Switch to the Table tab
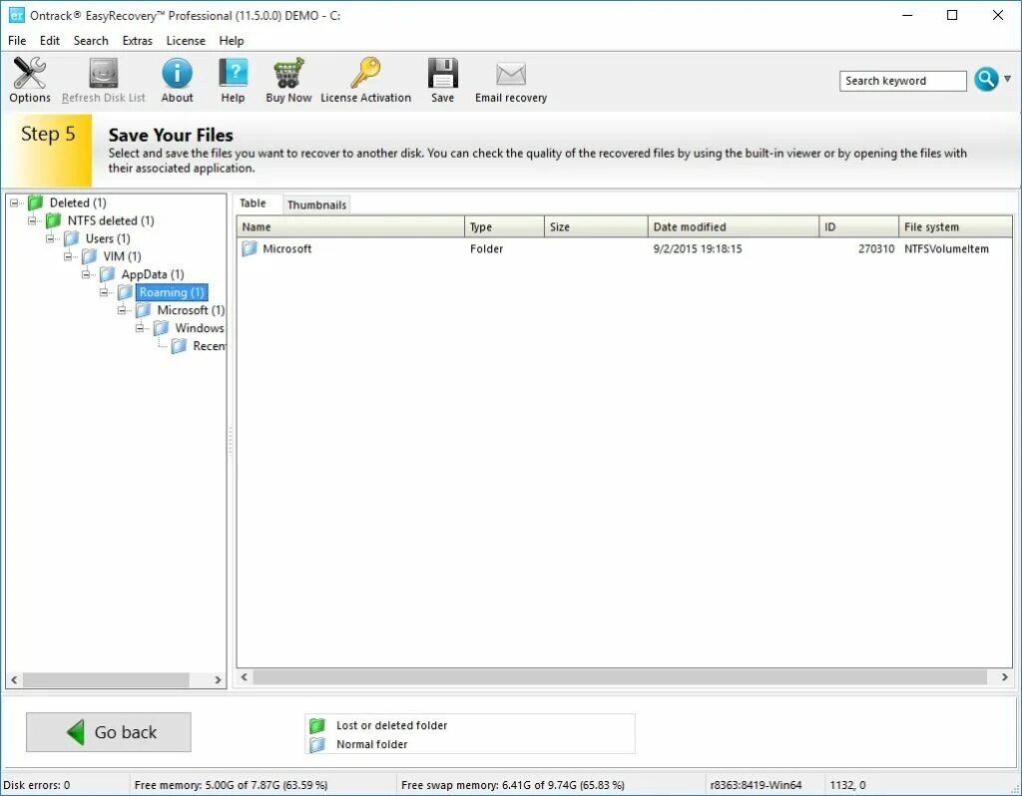Image resolution: width=1022 pixels, height=796 pixels. point(253,203)
